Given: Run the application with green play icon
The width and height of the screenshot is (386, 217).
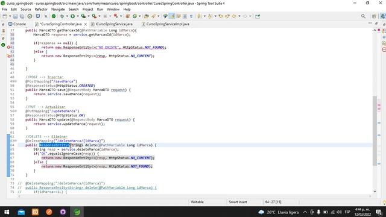Looking at the screenshot, I should (72, 16).
